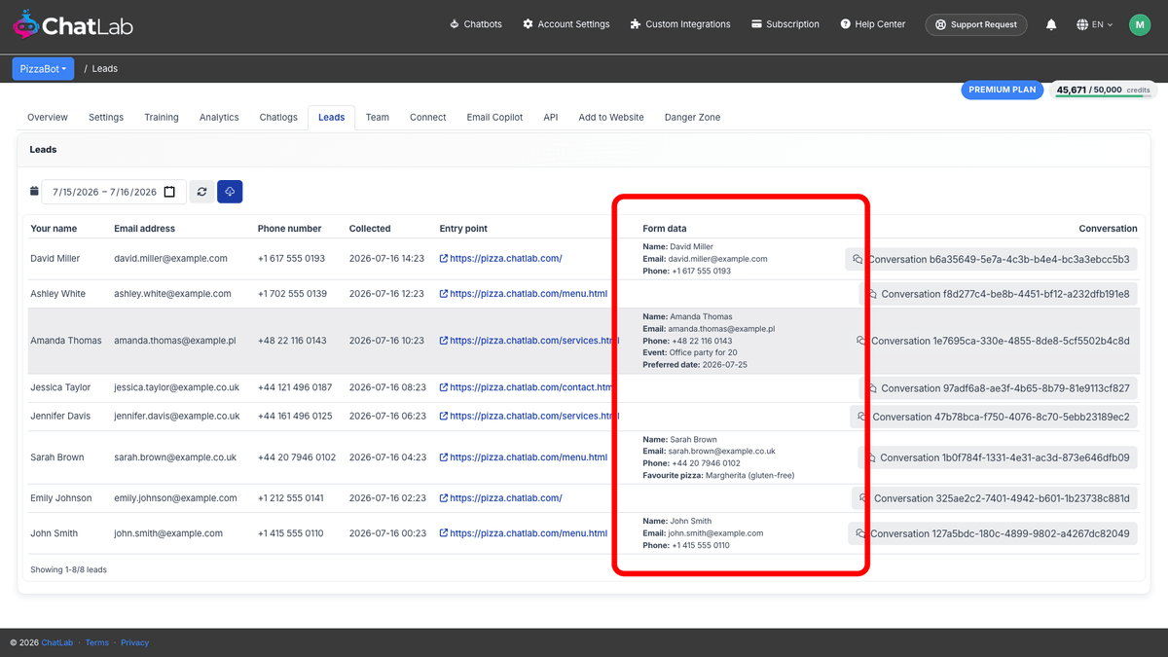Open Jennifer Davis's services entry point link

click(x=529, y=416)
